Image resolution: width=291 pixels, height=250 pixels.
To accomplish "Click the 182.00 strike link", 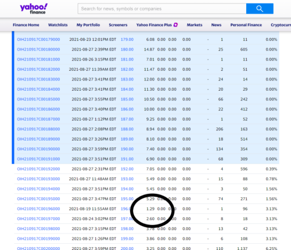I will tap(127, 69).
